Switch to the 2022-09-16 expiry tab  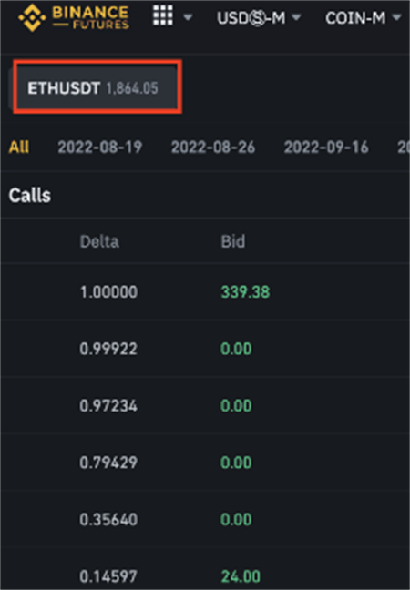pyautogui.click(x=326, y=147)
